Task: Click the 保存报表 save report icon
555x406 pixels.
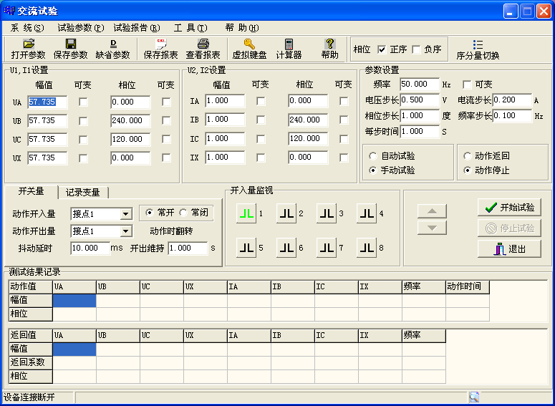Action: pyautogui.click(x=161, y=44)
